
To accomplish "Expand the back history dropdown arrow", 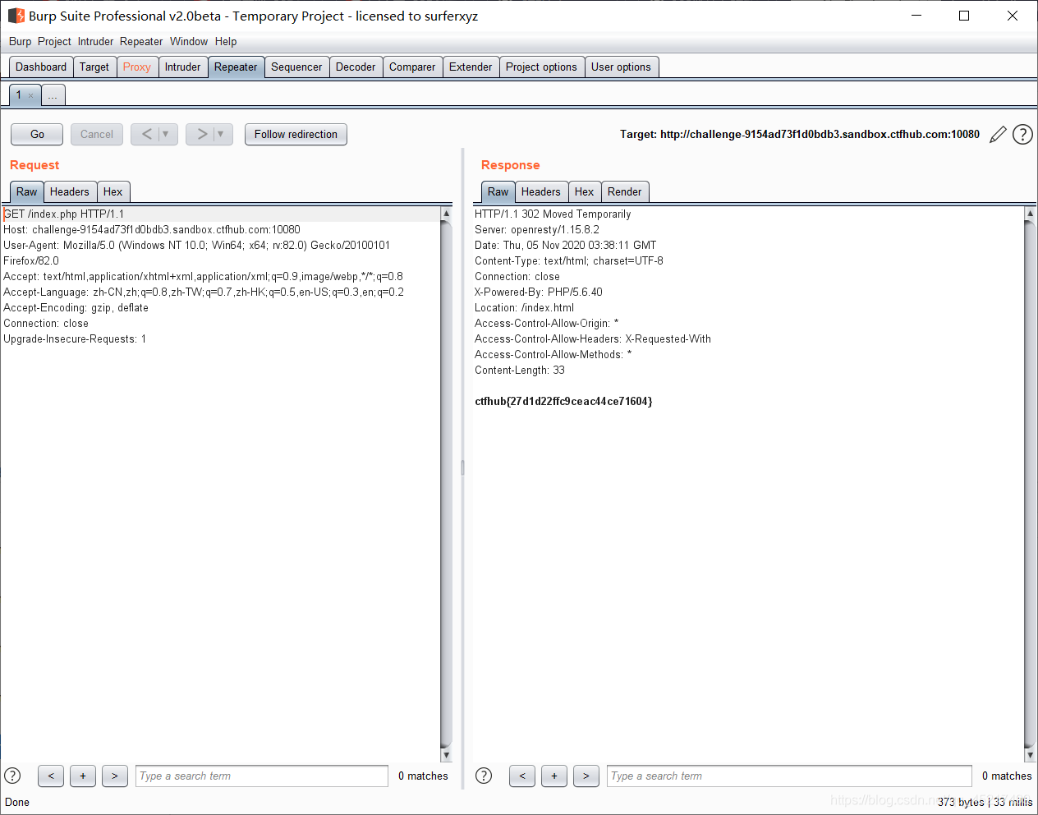I will (x=166, y=134).
